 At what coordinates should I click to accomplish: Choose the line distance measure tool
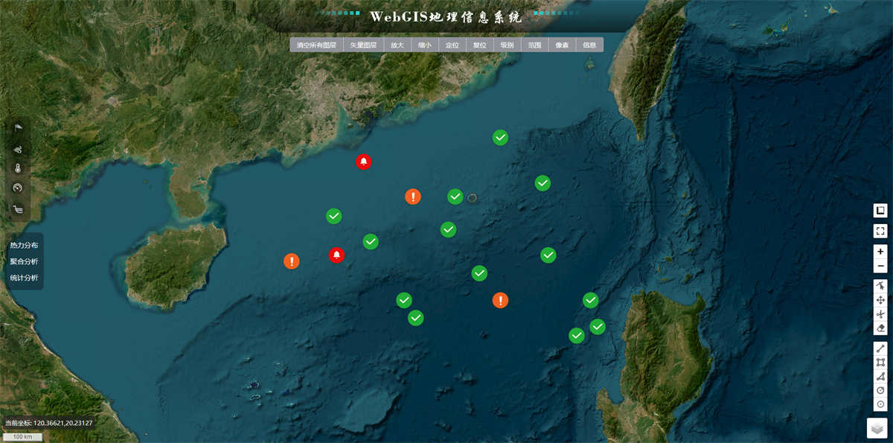click(x=880, y=348)
